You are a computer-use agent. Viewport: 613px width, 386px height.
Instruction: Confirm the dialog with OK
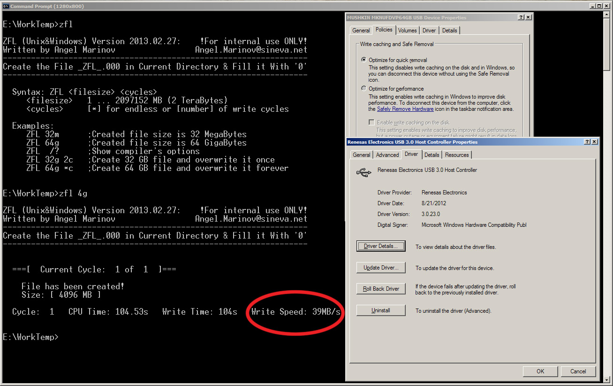click(540, 371)
